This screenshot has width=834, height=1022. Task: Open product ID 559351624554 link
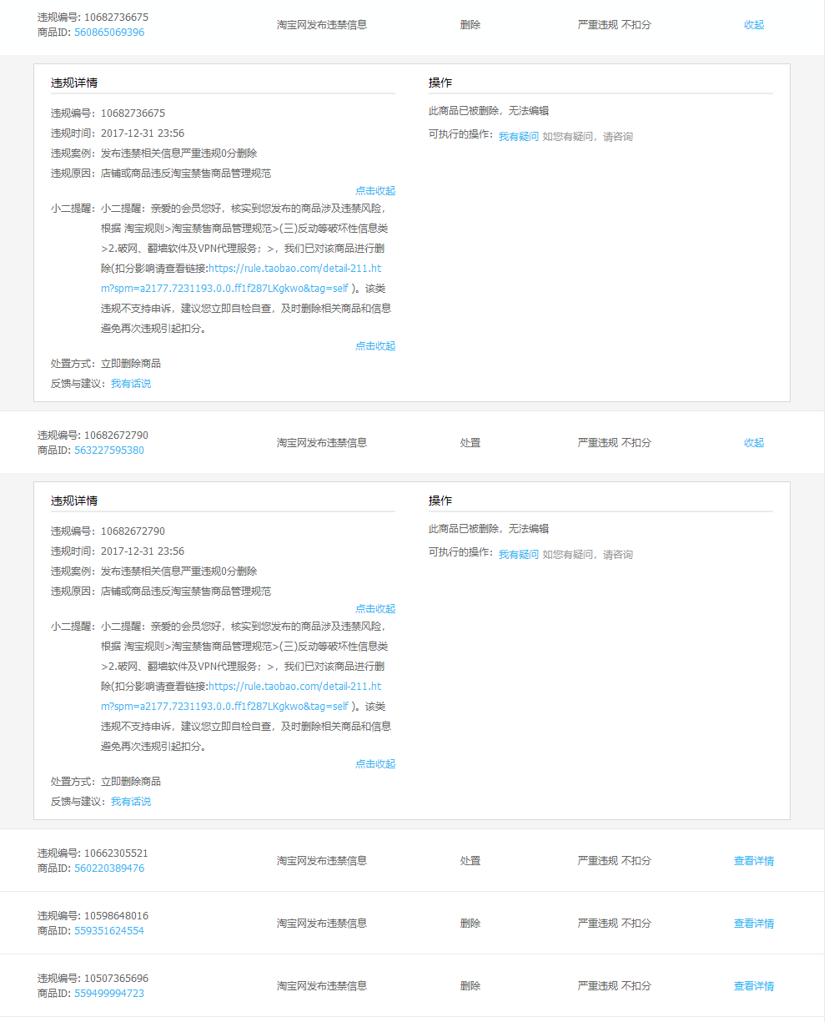coord(109,931)
